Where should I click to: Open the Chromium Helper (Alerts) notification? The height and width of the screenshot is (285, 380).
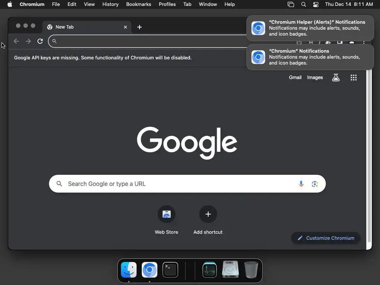[x=310, y=28]
